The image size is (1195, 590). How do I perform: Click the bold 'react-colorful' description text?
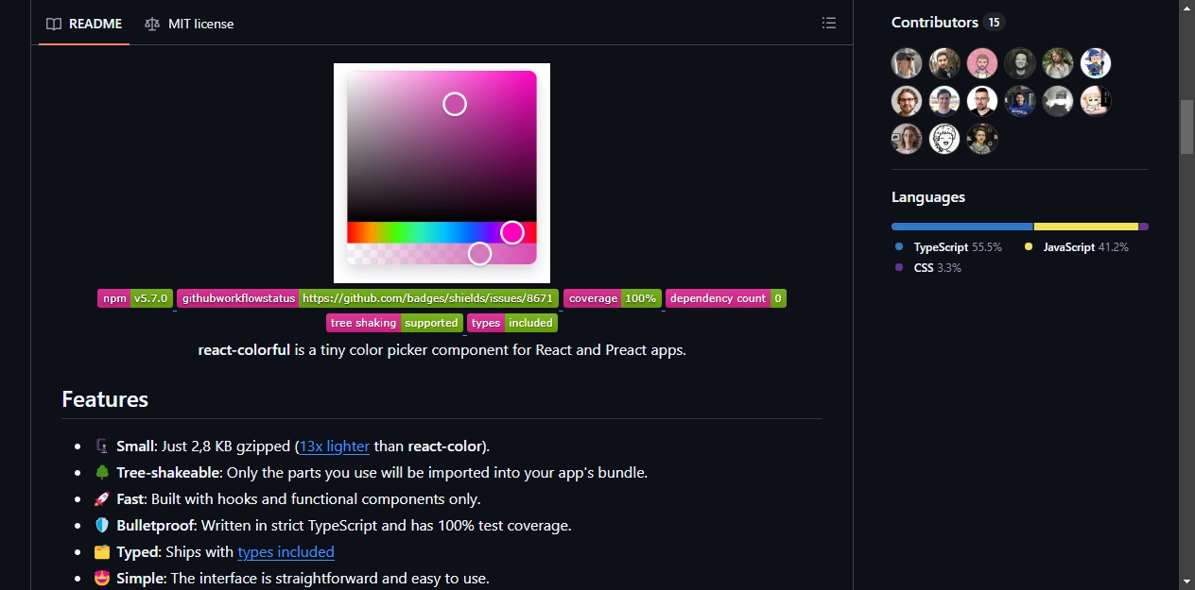[x=244, y=349]
